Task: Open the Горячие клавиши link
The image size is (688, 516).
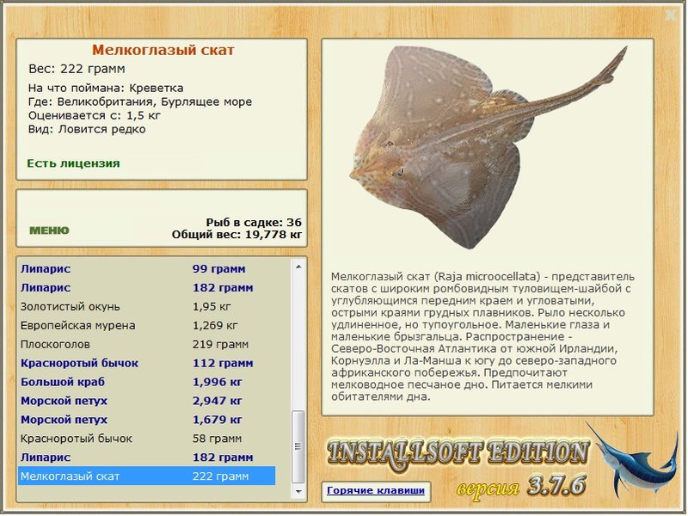Action: click(375, 491)
